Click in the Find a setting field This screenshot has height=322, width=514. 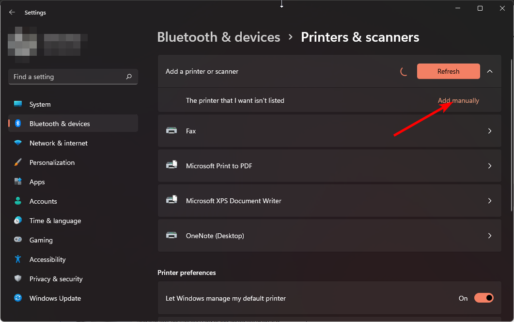pos(68,77)
